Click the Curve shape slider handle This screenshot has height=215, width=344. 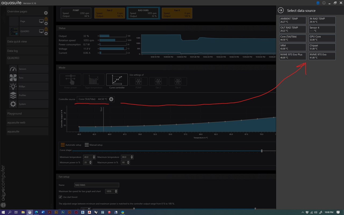(262, 151)
